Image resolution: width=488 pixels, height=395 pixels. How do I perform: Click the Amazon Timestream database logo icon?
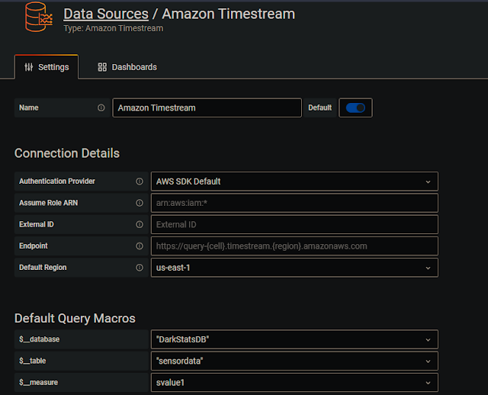pyautogui.click(x=39, y=17)
